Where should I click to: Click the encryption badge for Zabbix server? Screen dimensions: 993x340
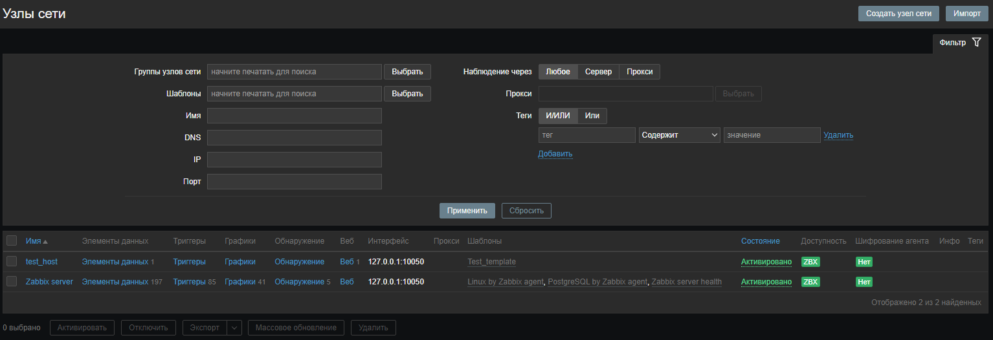click(x=864, y=282)
